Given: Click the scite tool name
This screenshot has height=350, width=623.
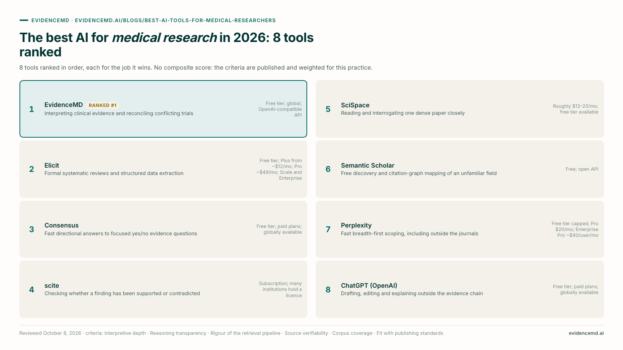Looking at the screenshot, I should click(x=52, y=285).
